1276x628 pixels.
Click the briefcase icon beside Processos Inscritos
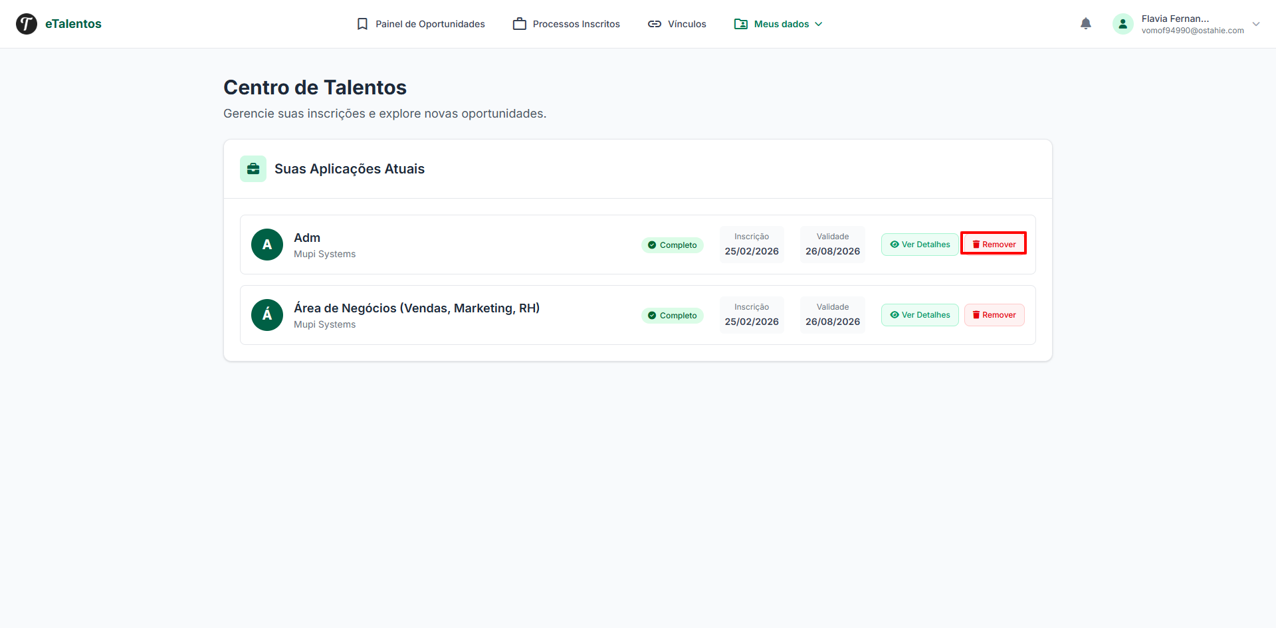pyautogui.click(x=520, y=23)
